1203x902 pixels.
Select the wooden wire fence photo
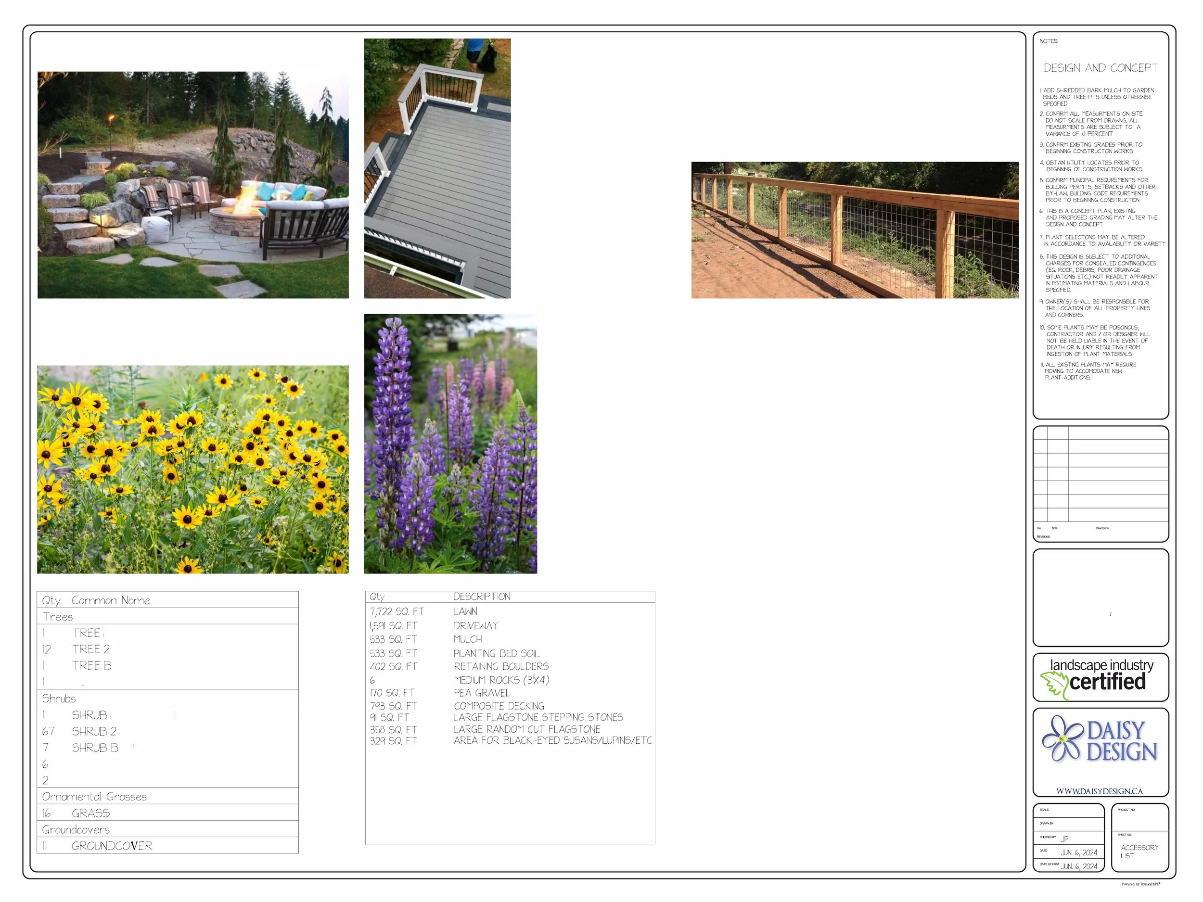coord(855,229)
